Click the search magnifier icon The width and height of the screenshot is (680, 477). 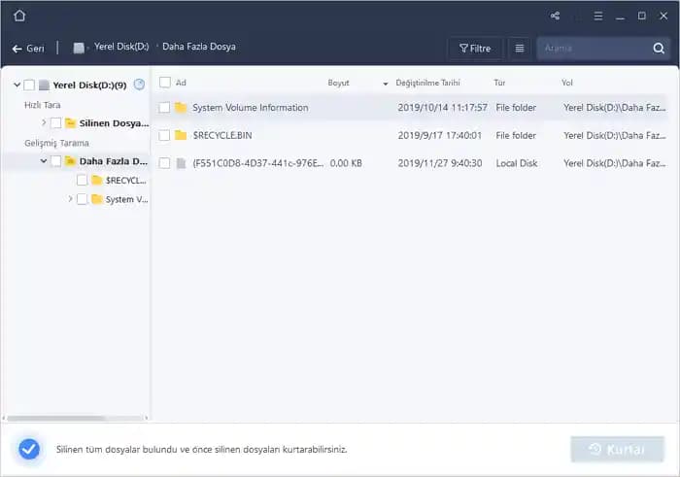pyautogui.click(x=660, y=48)
